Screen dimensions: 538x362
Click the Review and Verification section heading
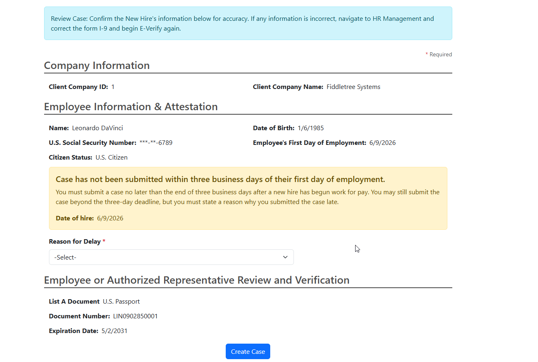tap(197, 280)
